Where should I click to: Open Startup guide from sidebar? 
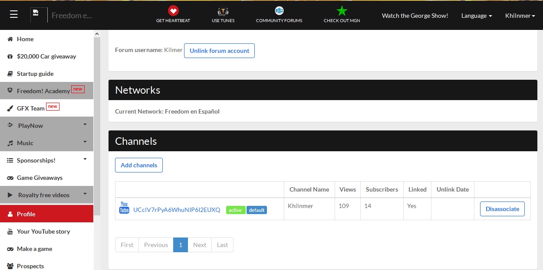tap(35, 74)
